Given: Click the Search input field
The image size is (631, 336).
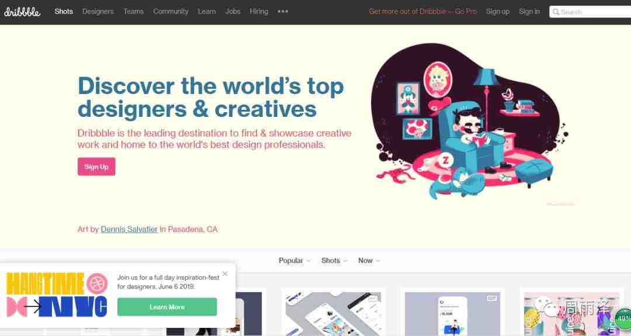Looking at the screenshot, I should tap(590, 12).
